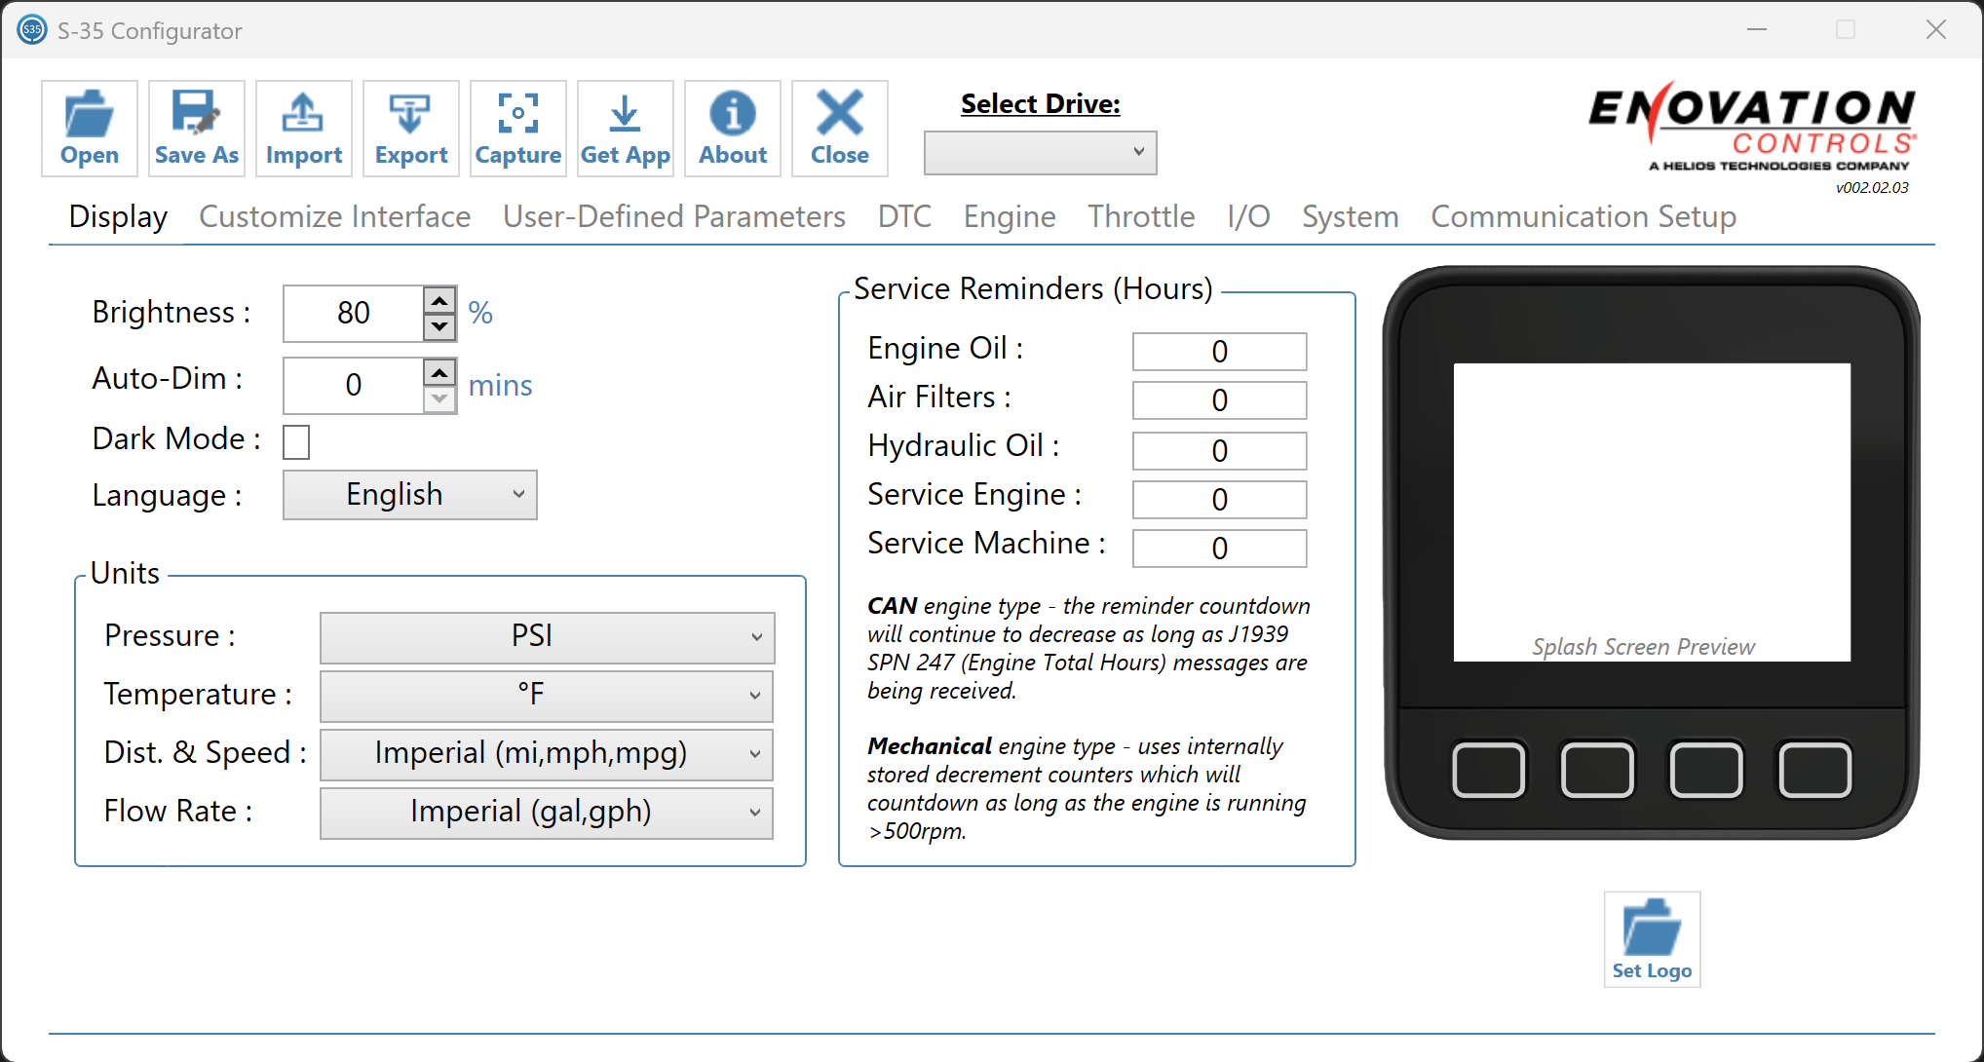The height and width of the screenshot is (1062, 1984).
Task: Toggle the Dark Mode checkbox
Action: 296,441
